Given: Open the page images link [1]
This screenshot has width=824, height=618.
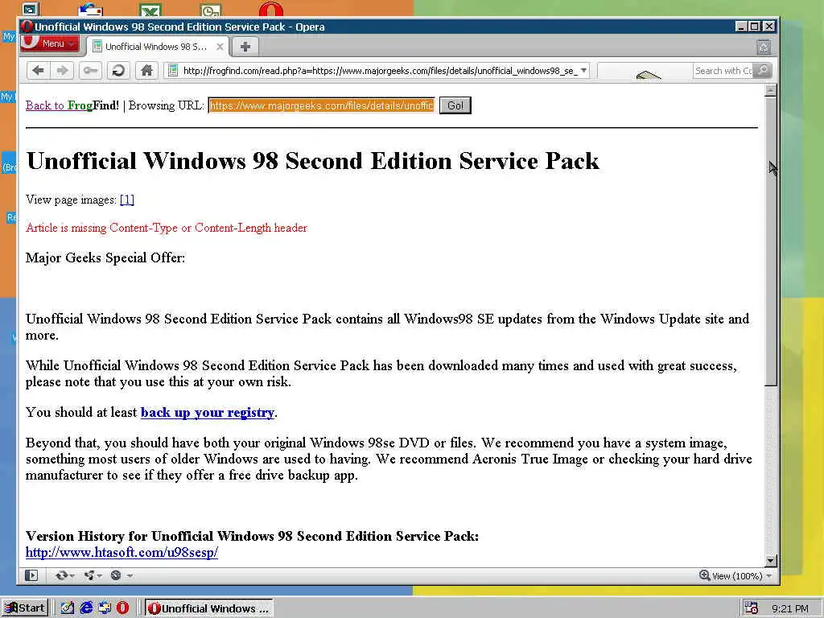Looking at the screenshot, I should [x=126, y=200].
